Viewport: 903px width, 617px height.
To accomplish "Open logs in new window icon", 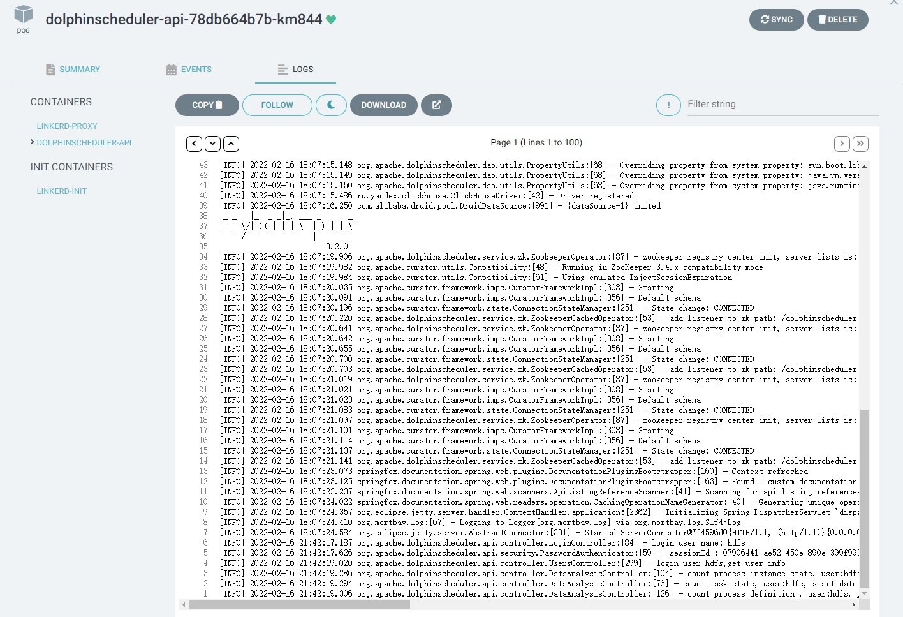I will click(x=436, y=105).
